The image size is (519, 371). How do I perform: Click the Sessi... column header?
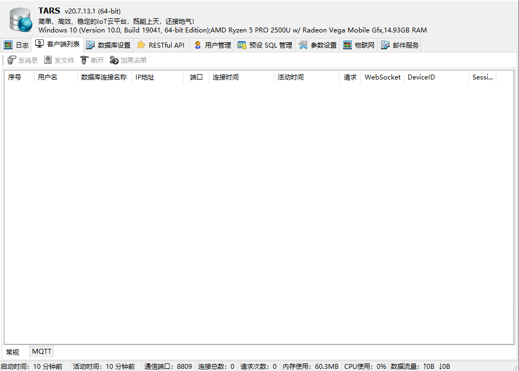(482, 77)
